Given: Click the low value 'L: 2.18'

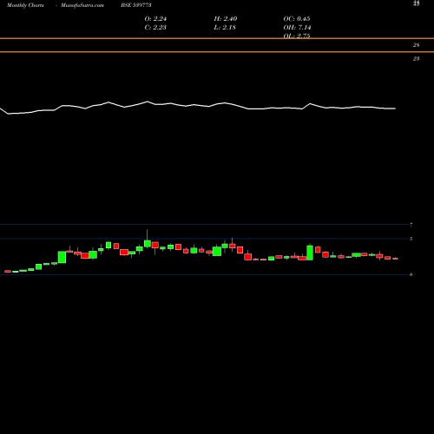Looking at the screenshot, I should click(225, 28).
